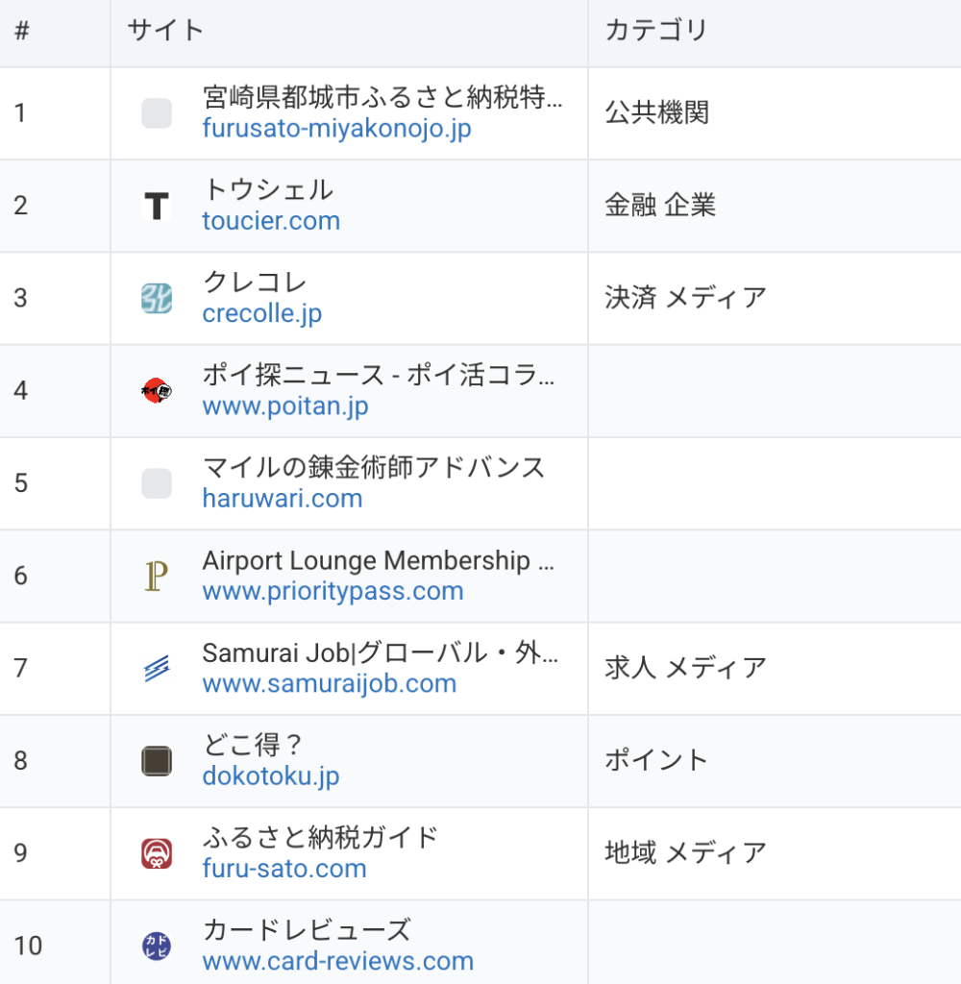Open the toucier.com link
This screenshot has width=961, height=984.
[x=271, y=221]
